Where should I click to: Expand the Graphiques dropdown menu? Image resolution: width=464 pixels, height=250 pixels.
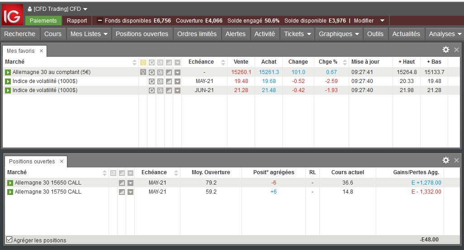click(357, 34)
